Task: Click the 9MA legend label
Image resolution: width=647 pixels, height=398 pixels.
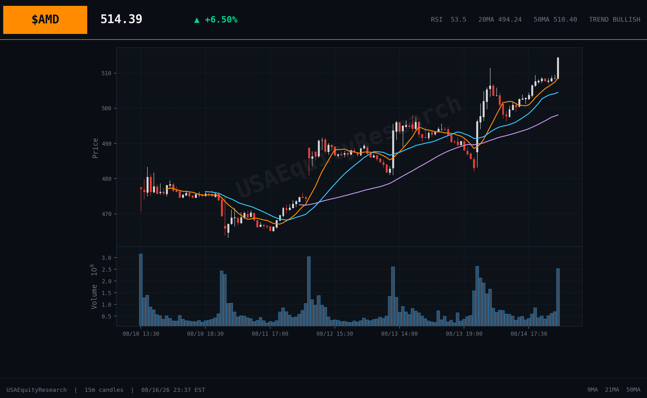Action: tap(593, 390)
